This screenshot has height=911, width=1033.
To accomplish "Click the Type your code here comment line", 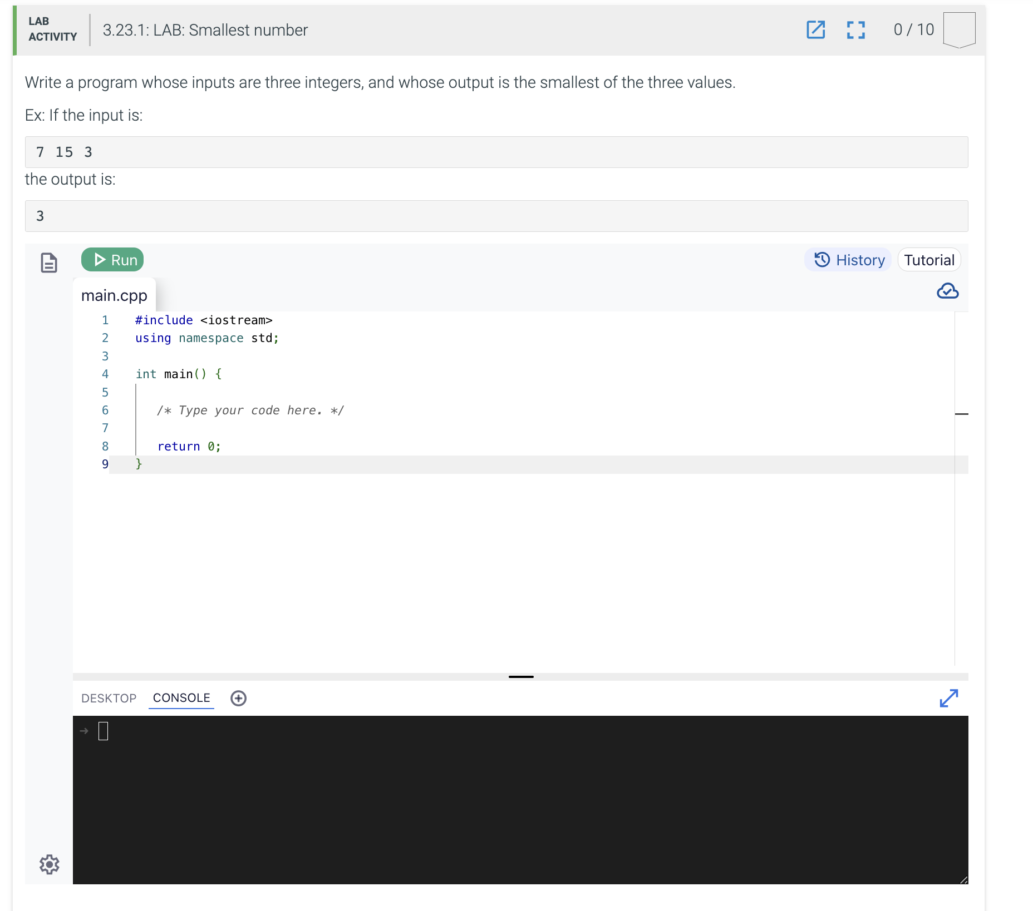I will (250, 410).
